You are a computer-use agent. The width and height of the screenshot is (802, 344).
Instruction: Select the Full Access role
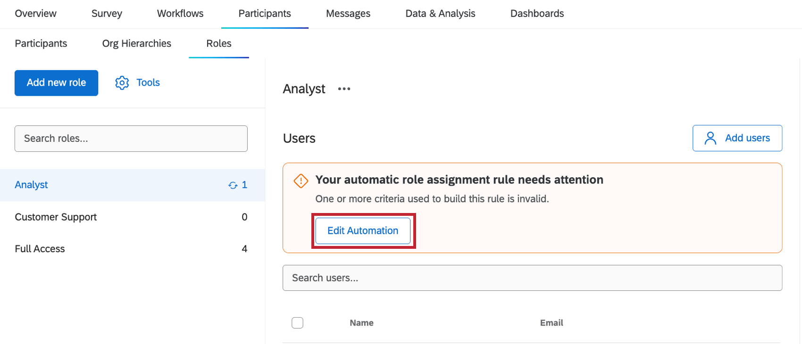pos(132,249)
